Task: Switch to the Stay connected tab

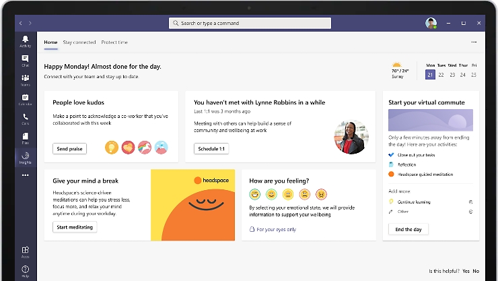Action: tap(79, 42)
